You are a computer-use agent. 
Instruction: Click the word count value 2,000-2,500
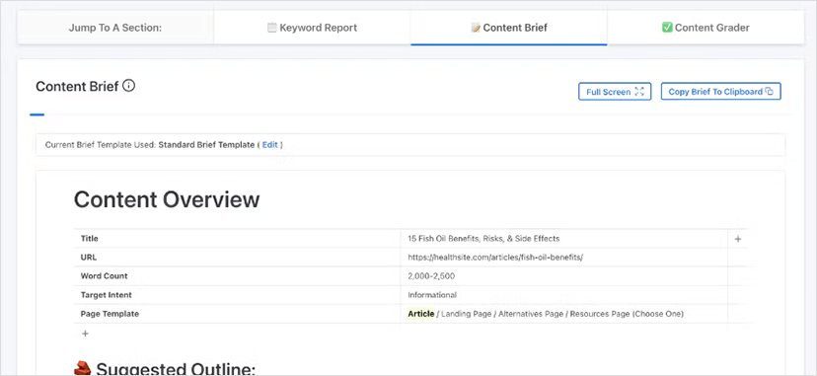pos(431,276)
